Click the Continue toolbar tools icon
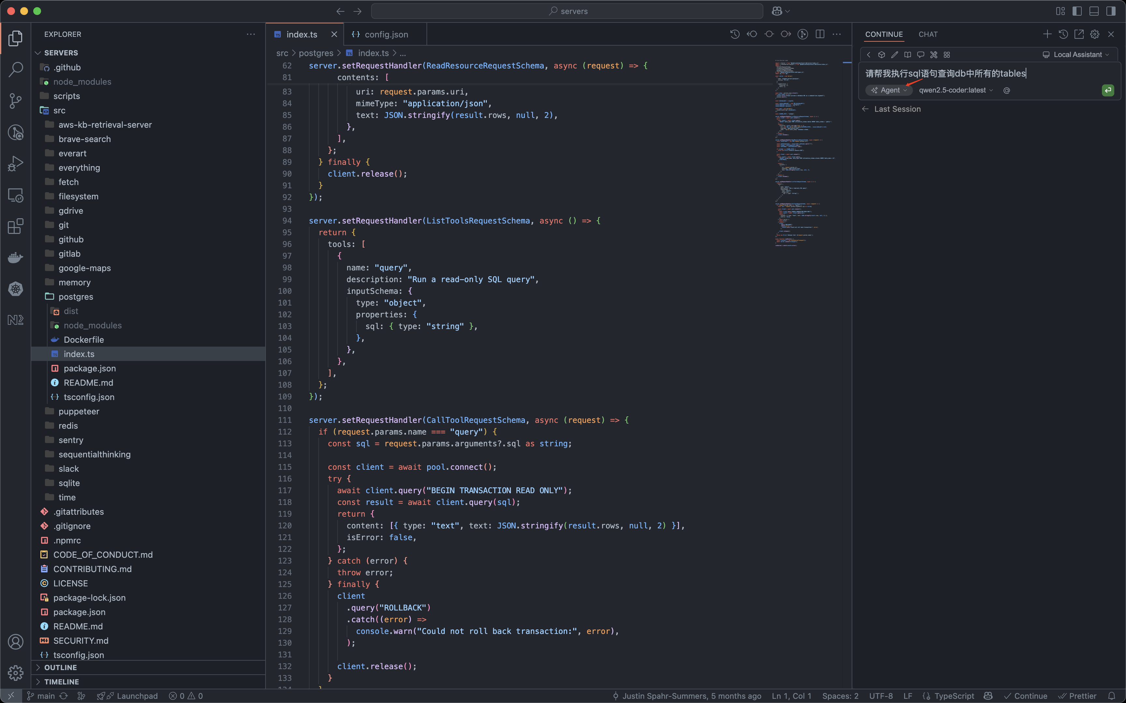The height and width of the screenshot is (703, 1126). [933, 54]
